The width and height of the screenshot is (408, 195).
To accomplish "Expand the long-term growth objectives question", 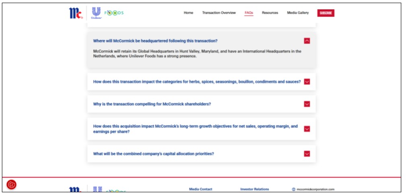I will pyautogui.click(x=307, y=129).
